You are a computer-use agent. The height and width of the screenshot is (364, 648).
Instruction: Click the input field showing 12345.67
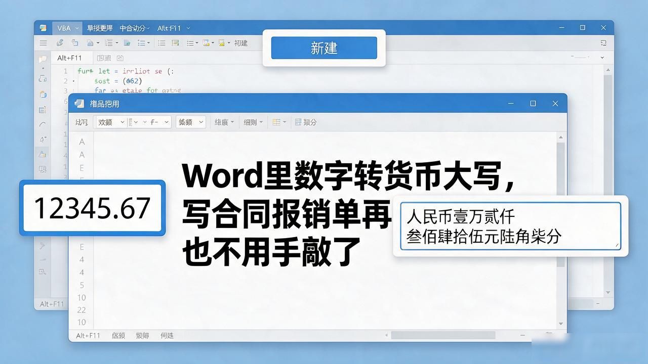pos(92,208)
